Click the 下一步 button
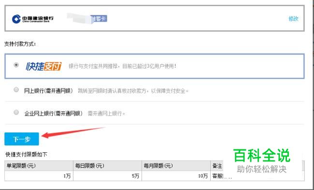 pos(22,139)
